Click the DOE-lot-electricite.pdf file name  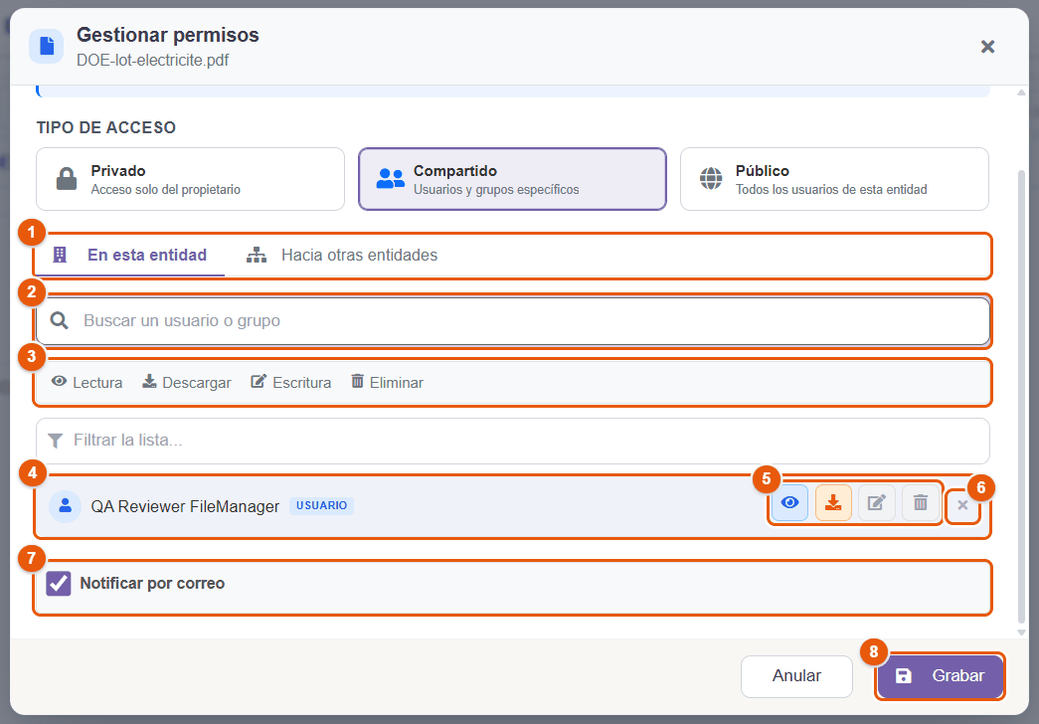pyautogui.click(x=152, y=61)
